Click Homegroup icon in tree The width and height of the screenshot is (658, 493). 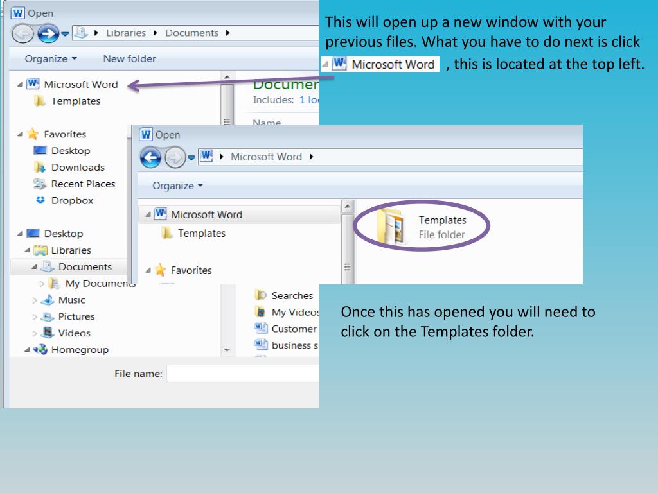tap(40, 349)
